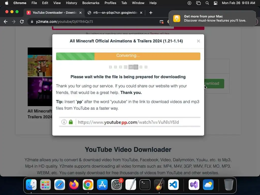Image resolution: width=260 pixels, height=195 pixels.
Task: Click the window stacking icon in the menu bar
Action: pyautogui.click(x=198, y=3)
